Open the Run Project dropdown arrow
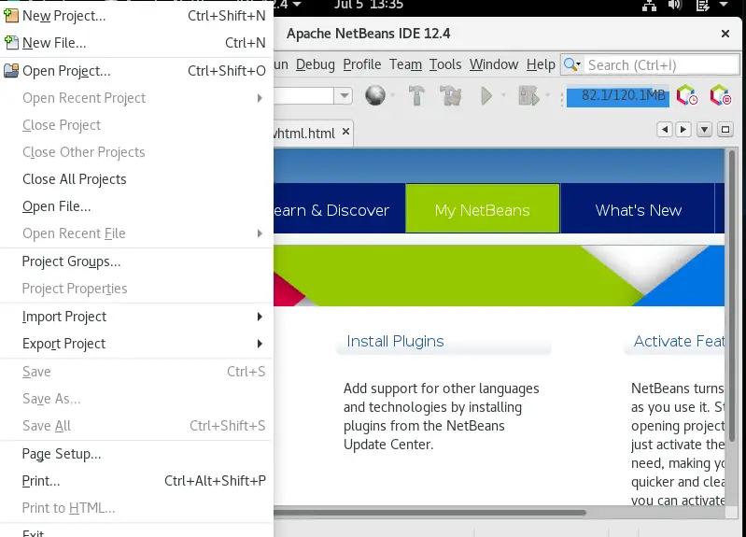The width and height of the screenshot is (746, 537). click(x=503, y=95)
